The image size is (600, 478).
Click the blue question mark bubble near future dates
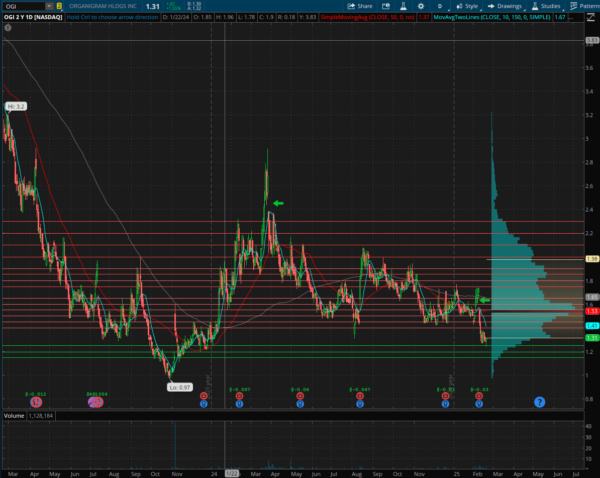pyautogui.click(x=539, y=402)
